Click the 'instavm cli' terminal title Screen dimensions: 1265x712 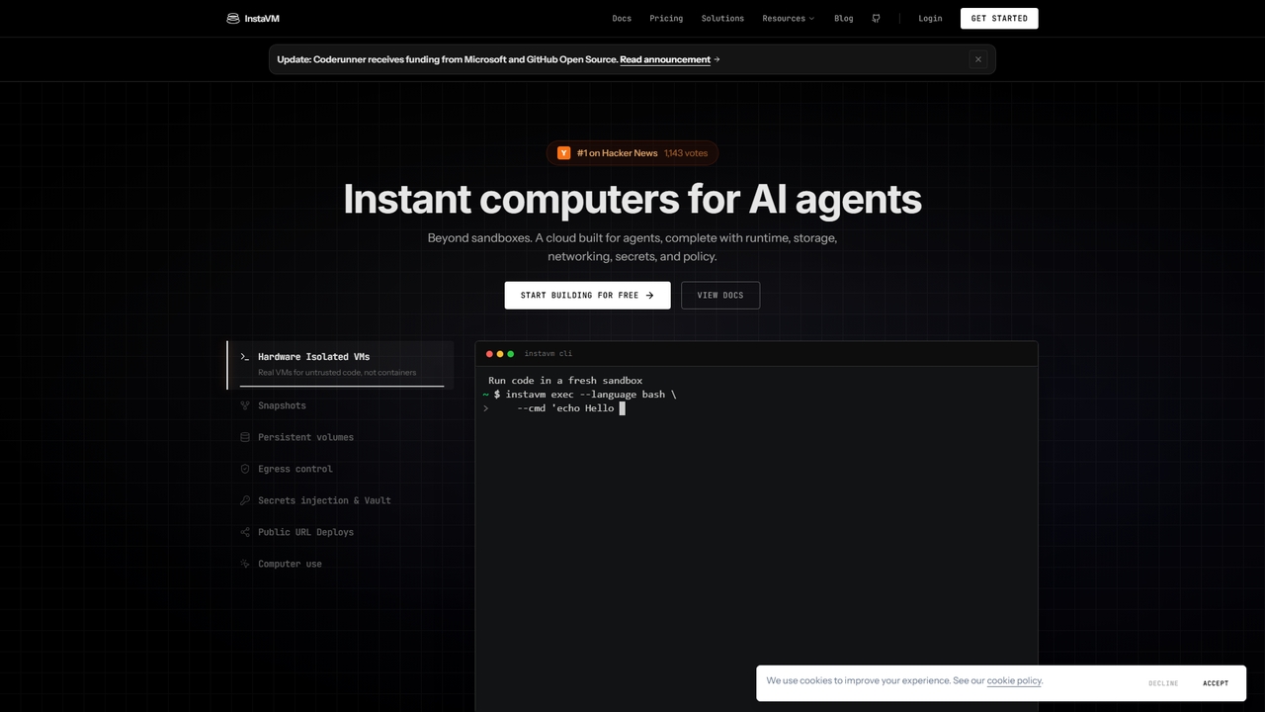[x=548, y=354]
